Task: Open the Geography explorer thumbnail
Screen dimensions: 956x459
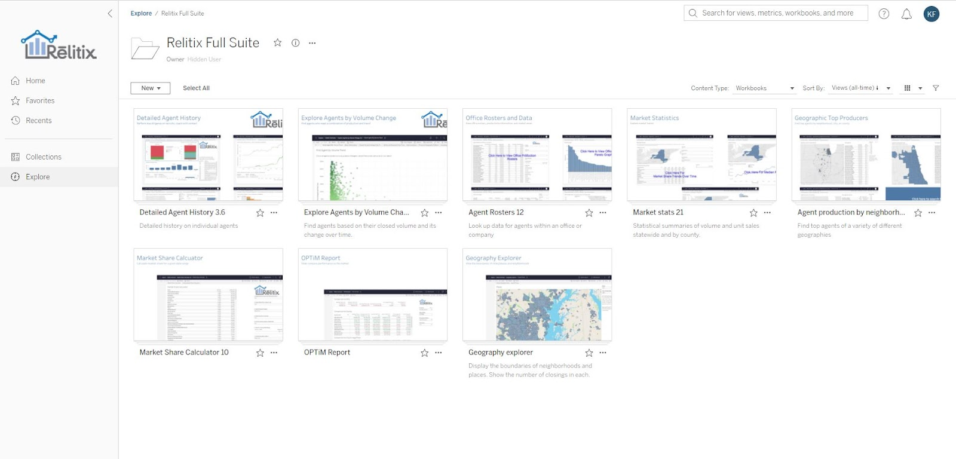Action: (537, 295)
